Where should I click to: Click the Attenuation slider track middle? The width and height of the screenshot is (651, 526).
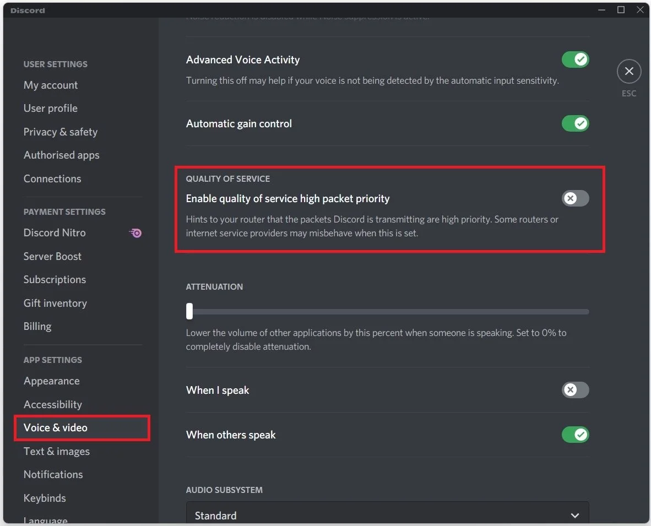point(387,311)
